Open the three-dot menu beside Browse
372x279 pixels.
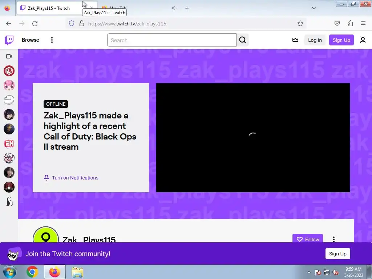[52, 40]
